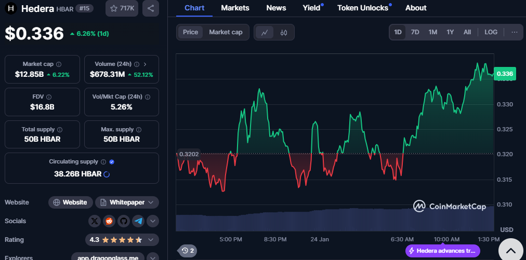Switch to candlestick chart view

pos(284,33)
